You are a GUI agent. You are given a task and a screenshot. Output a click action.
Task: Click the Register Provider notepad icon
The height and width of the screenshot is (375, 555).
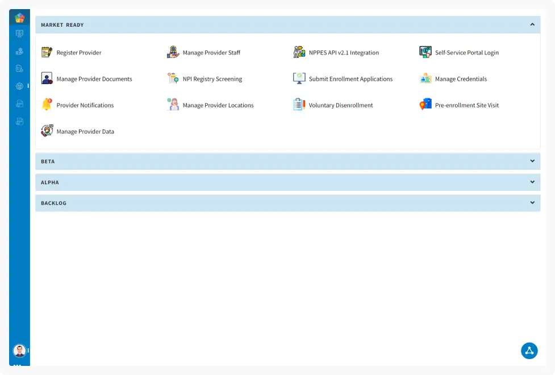click(47, 52)
